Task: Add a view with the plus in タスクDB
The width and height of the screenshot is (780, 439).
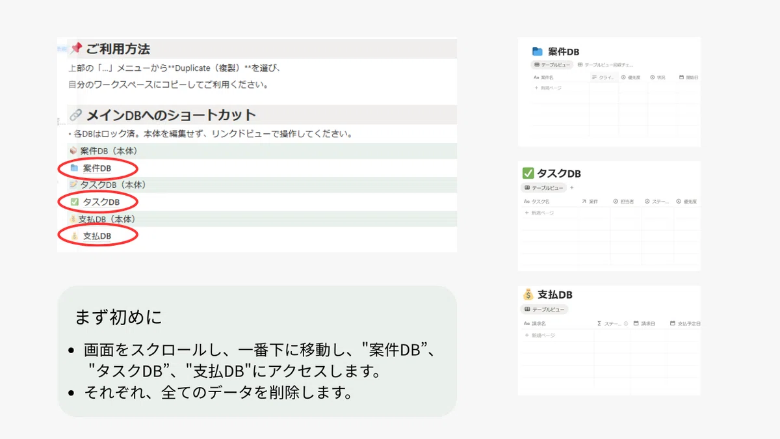Action: [x=572, y=188]
